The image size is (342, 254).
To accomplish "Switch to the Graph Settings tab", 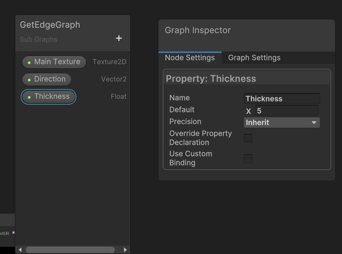I will click(254, 58).
